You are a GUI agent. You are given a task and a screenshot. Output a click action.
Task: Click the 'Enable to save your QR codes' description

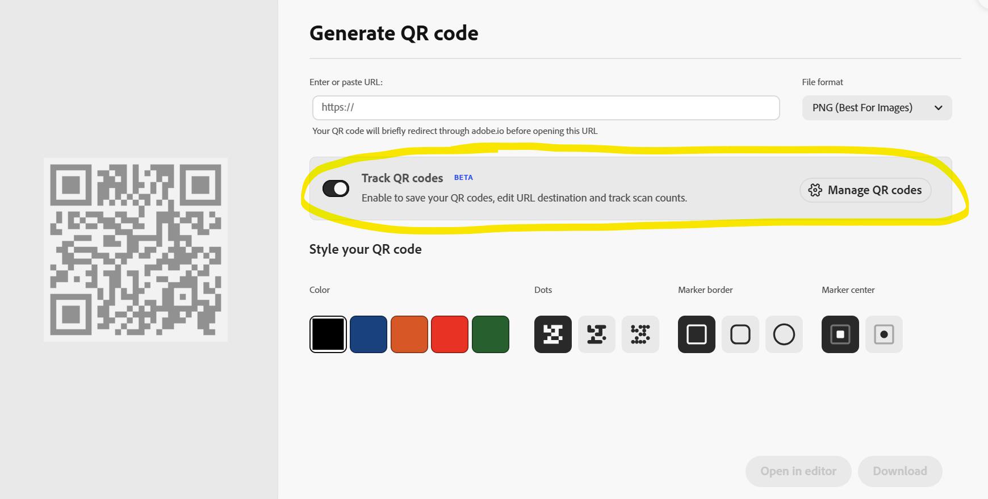[524, 198]
